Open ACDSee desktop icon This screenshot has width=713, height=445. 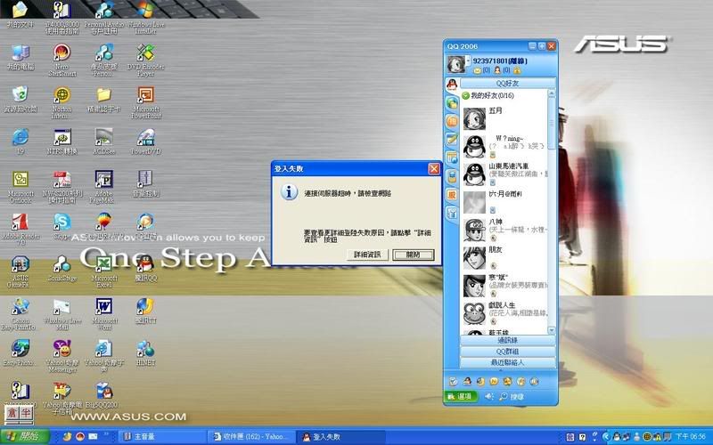(x=103, y=142)
